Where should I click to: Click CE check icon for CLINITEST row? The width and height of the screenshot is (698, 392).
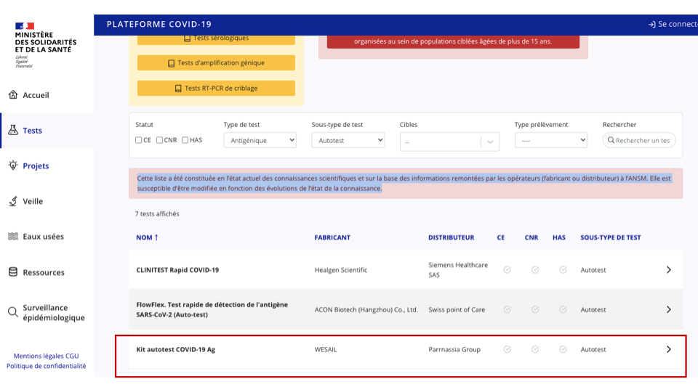tap(507, 270)
